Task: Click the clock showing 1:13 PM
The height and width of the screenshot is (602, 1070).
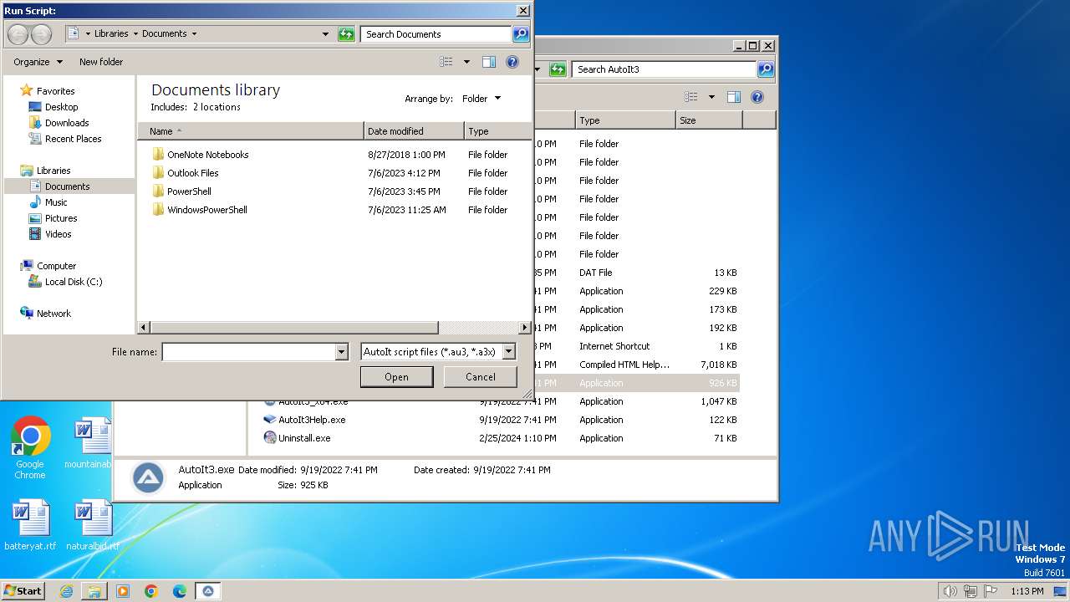Action: [1027, 591]
